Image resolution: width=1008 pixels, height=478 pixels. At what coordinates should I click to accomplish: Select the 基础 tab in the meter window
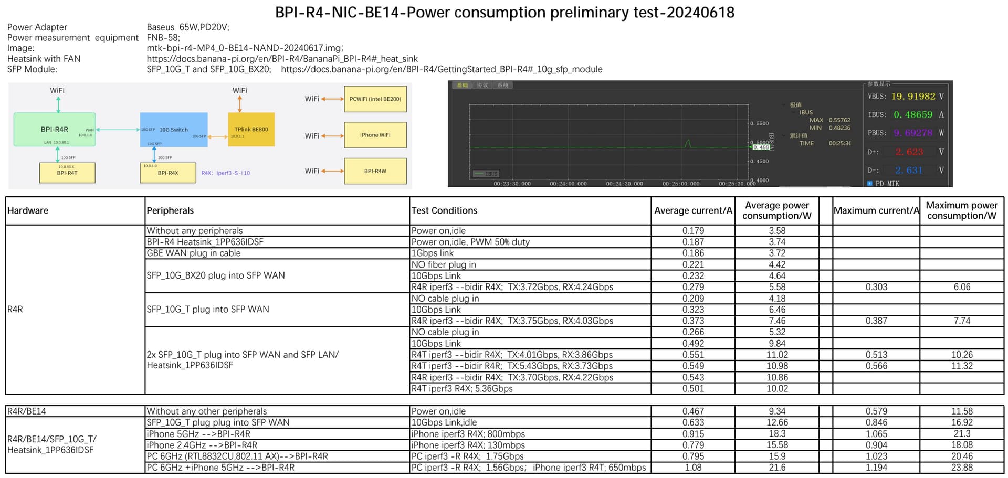(462, 85)
